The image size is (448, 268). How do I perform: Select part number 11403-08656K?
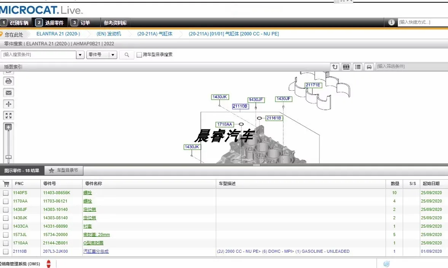pyautogui.click(x=57, y=193)
